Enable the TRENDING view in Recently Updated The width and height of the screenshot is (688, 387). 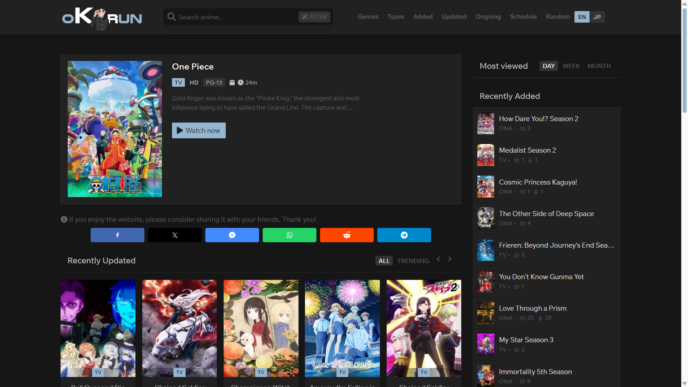pyautogui.click(x=413, y=261)
